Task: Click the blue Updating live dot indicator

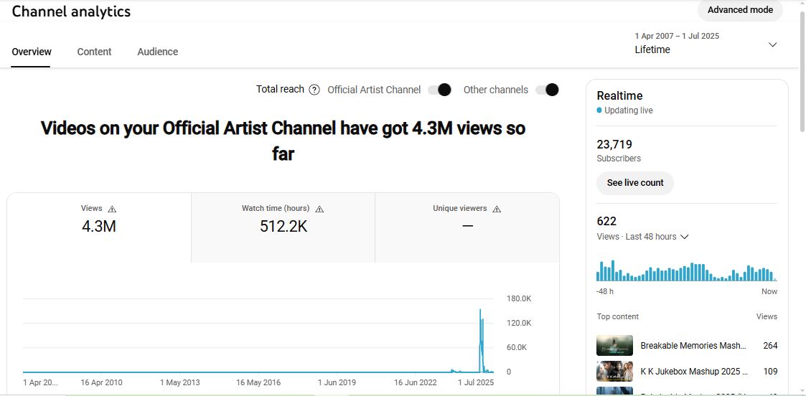Action: pyautogui.click(x=599, y=110)
